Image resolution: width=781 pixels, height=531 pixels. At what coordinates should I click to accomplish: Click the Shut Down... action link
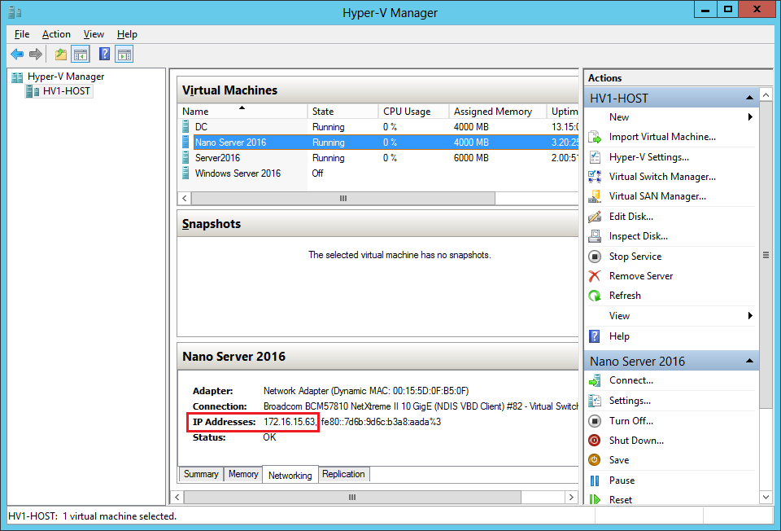[x=636, y=441]
